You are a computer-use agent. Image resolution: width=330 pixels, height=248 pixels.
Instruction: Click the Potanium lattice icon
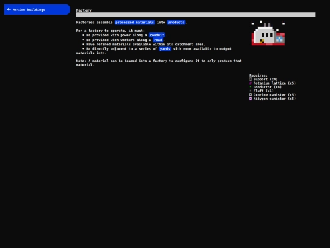[251, 83]
